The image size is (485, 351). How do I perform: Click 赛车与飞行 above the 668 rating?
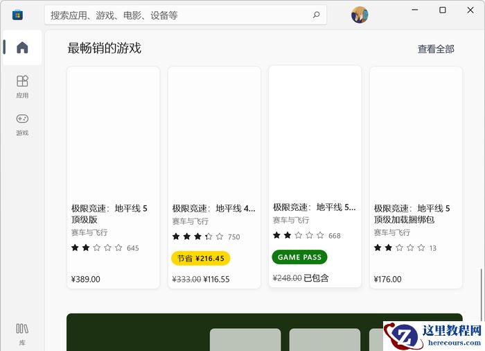(x=291, y=221)
